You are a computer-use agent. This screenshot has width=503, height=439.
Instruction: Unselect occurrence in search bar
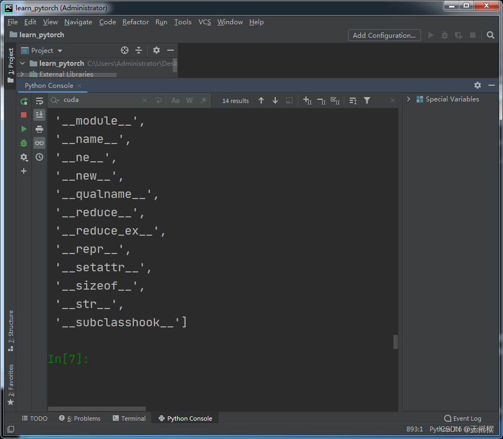[x=322, y=101]
